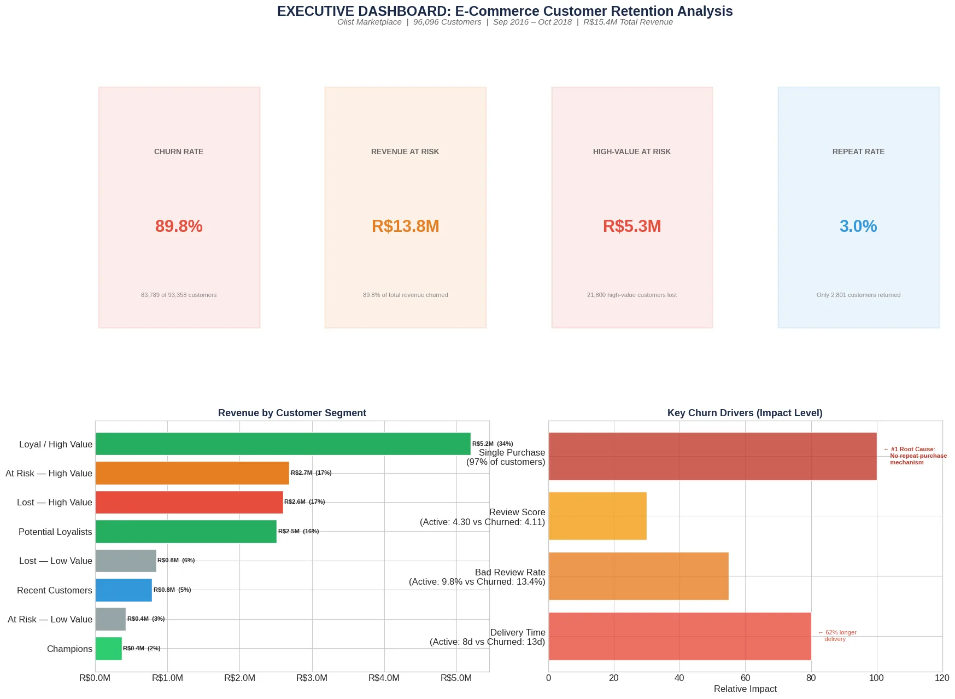Click the 'R$0.4M (3%)' data label
This screenshot has width=955, height=699.
tap(146, 619)
